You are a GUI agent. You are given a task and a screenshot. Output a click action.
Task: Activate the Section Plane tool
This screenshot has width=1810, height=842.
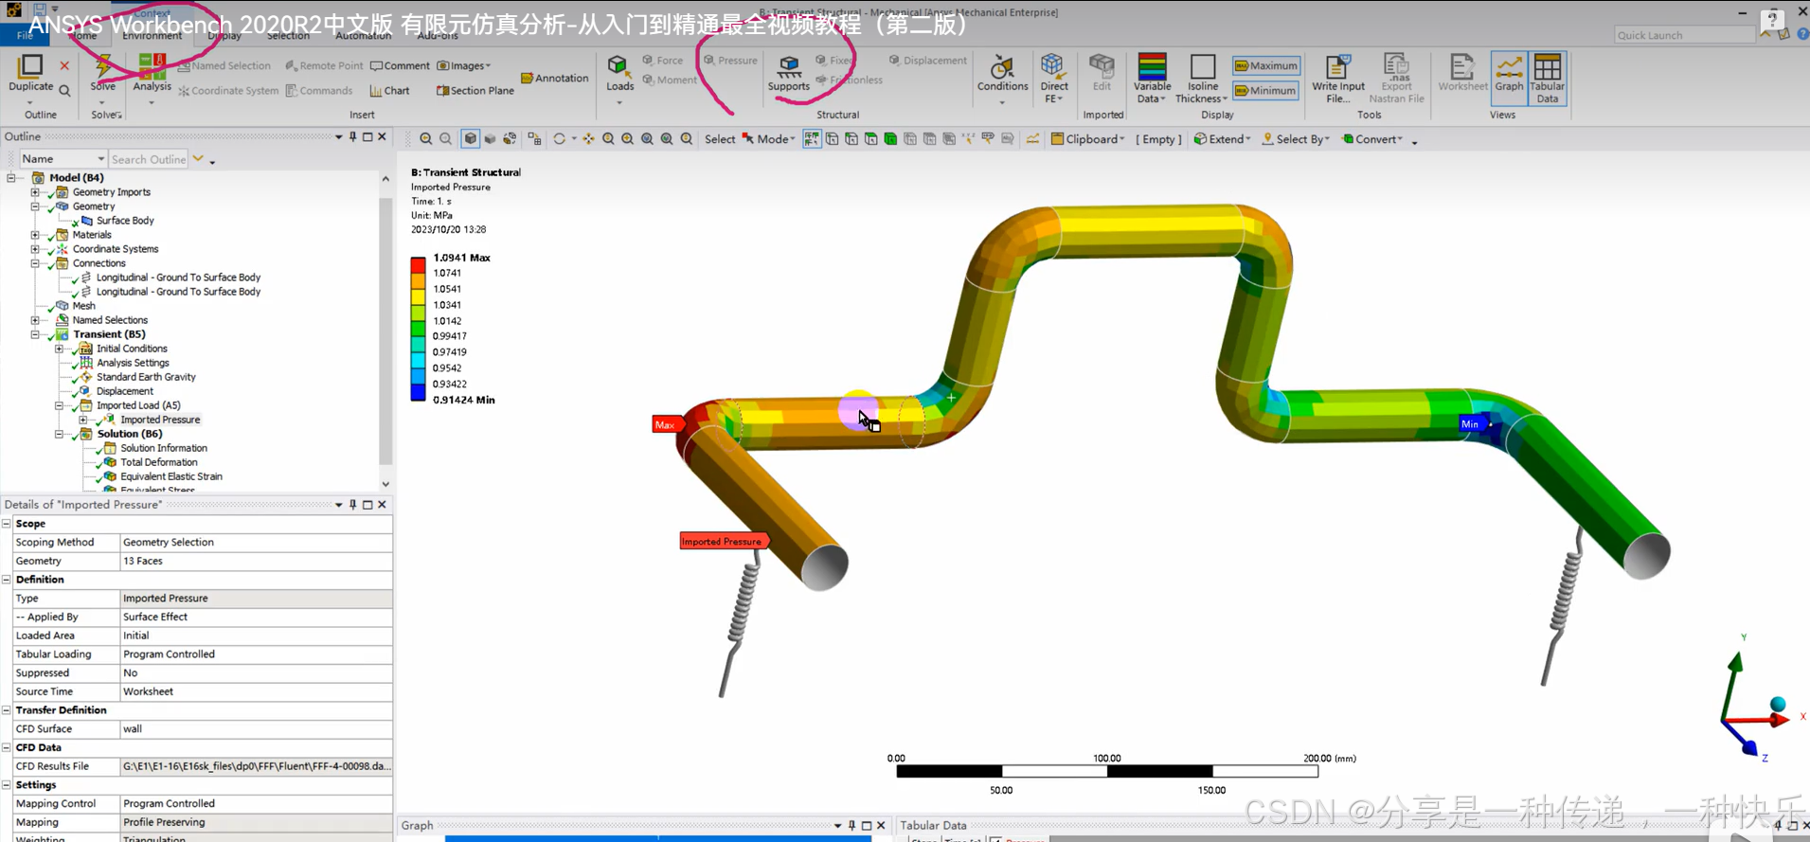click(475, 91)
